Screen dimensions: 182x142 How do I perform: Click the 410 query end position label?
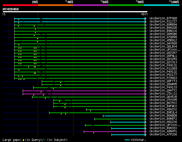pos(144,14)
